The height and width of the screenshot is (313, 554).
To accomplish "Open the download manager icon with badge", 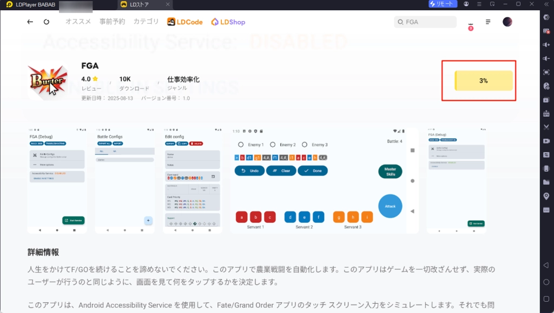I will point(471,25).
